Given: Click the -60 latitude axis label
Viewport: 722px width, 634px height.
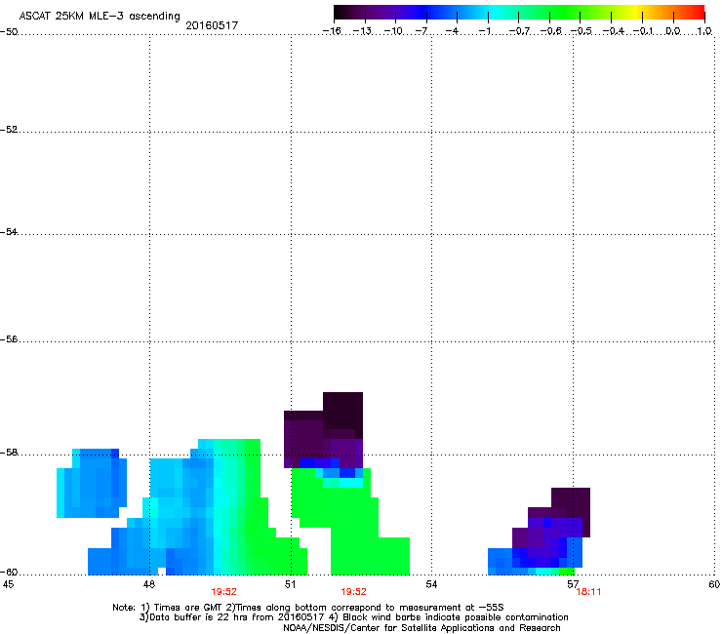Looking at the screenshot, I should point(9,573).
